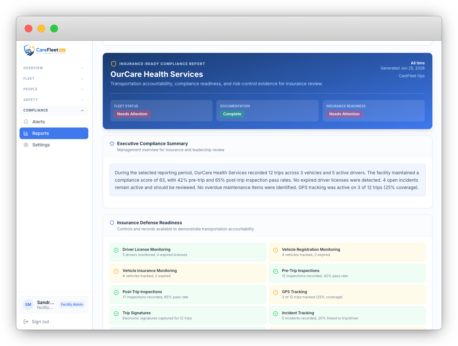This screenshot has height=346, width=458.
Task: Click Incident Tracking check icon
Action: (276, 314)
